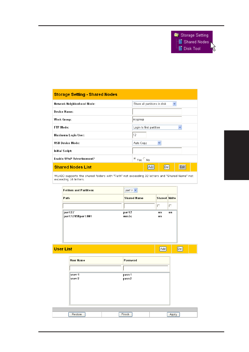Open the Storage Setting folder icon
249x352 pixels.
[x=176, y=35]
